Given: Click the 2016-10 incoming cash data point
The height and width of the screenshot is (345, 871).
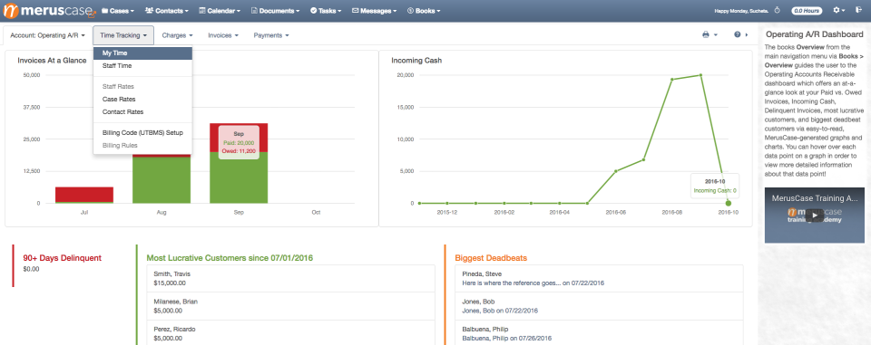Looking at the screenshot, I should (x=729, y=203).
